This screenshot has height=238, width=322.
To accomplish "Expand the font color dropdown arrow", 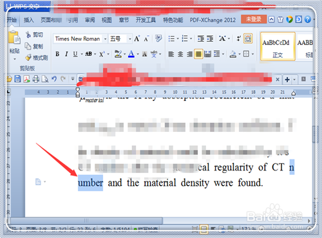I will [x=138, y=54].
